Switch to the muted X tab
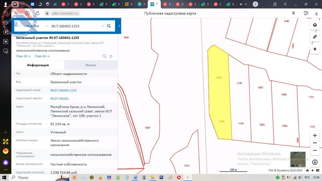Screen dimensions: 322x181 [243, 4]
